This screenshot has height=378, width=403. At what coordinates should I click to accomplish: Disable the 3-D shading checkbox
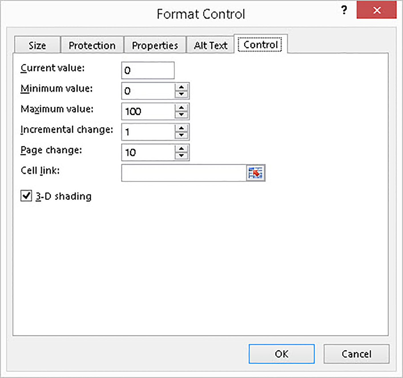pos(26,196)
